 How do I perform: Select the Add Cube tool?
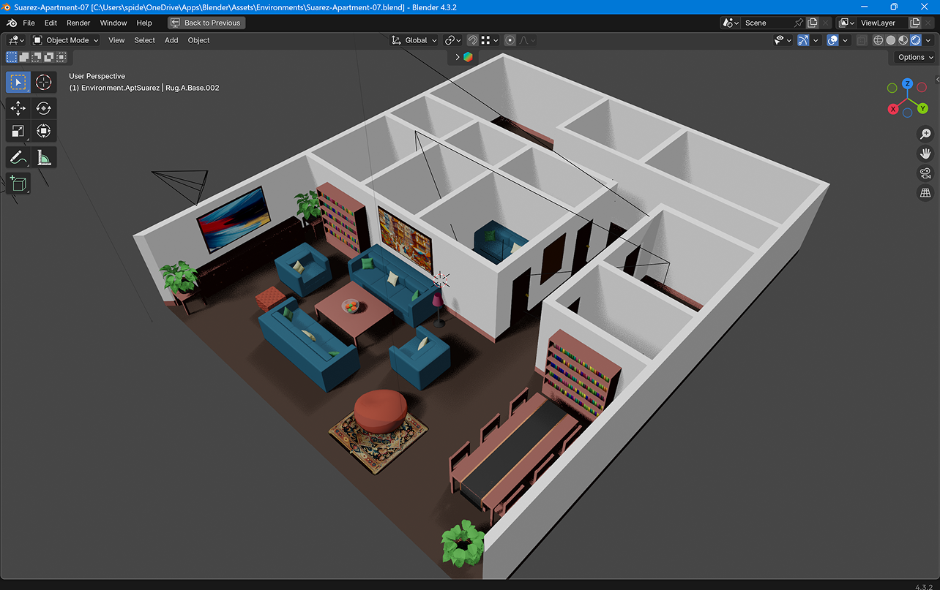click(18, 184)
